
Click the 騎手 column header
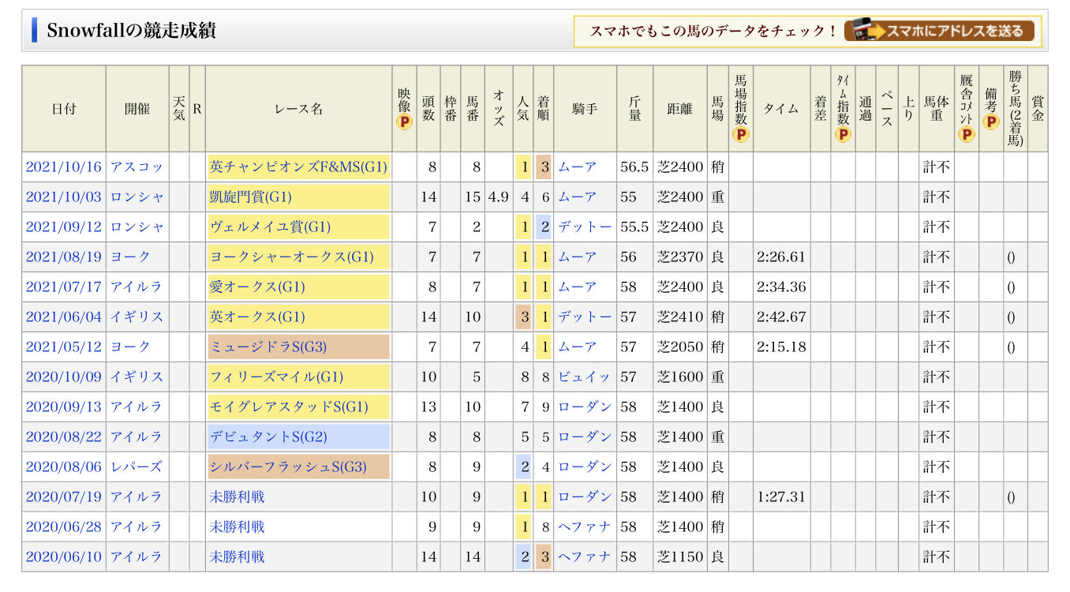pos(585,109)
